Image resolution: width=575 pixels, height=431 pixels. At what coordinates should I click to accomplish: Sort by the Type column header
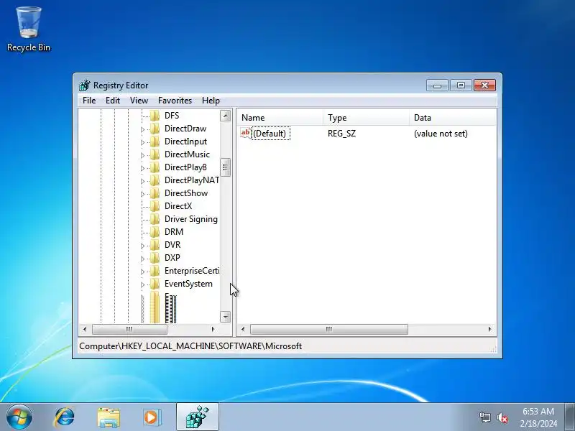click(367, 118)
